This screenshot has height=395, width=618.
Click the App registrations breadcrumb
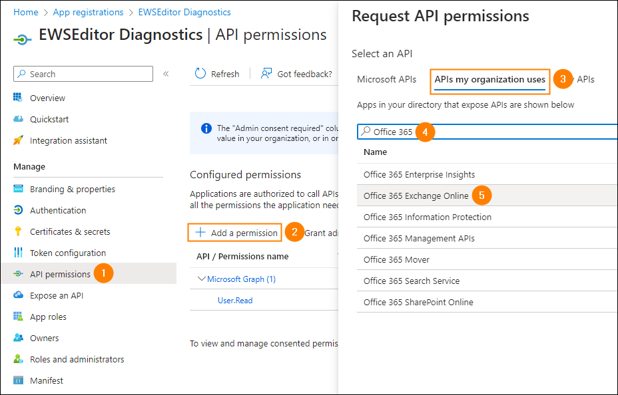89,12
